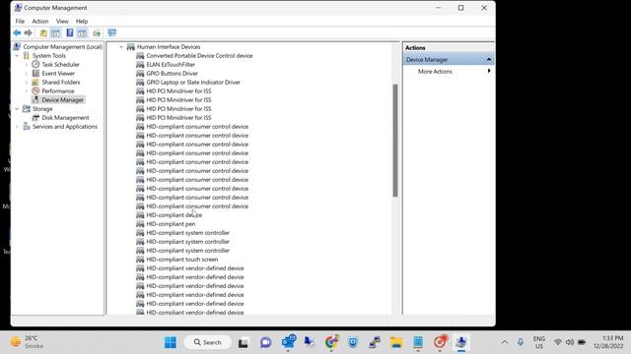Screen dimensions: 631x354
Task: Select the Disk Management icon in tree
Action: coord(35,118)
